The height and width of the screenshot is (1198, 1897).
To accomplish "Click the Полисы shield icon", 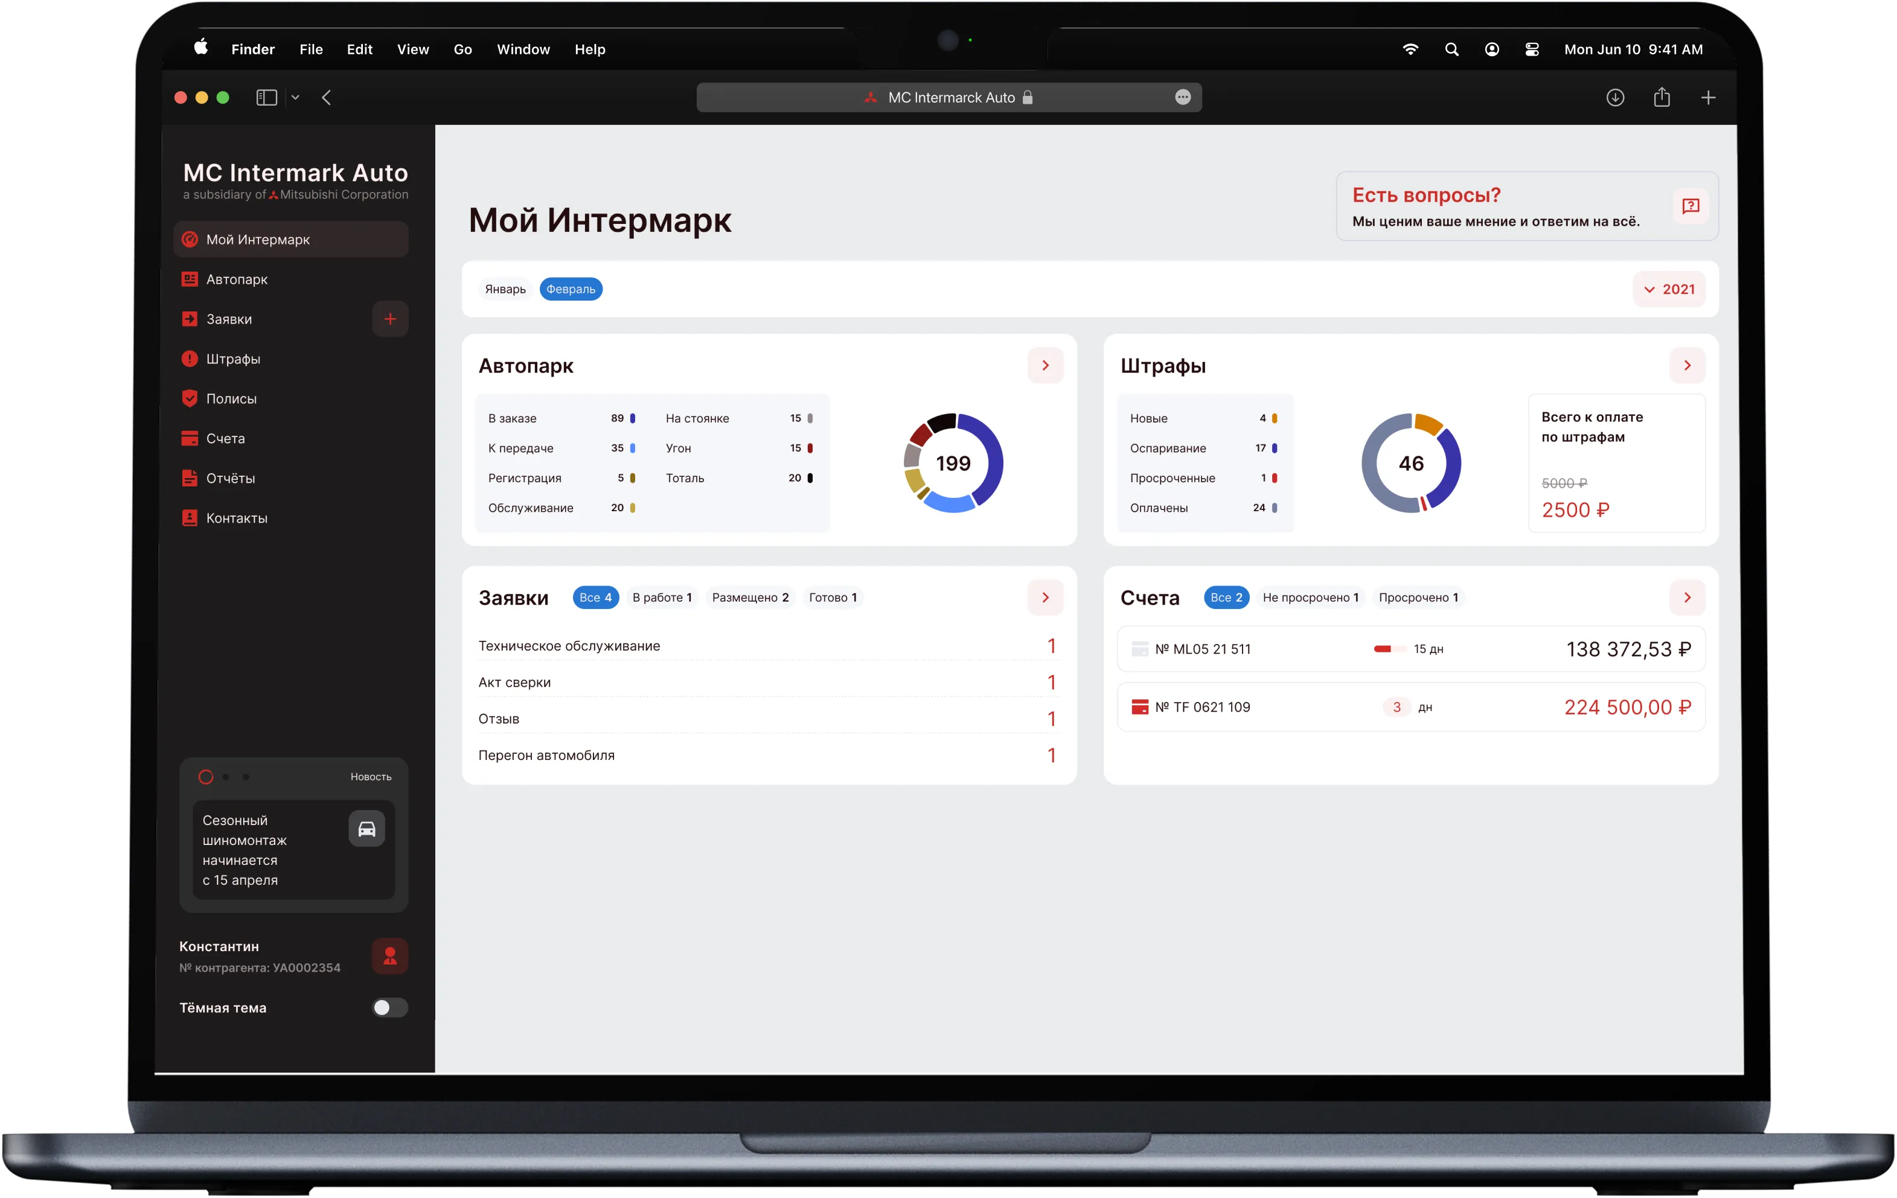I will click(x=189, y=398).
